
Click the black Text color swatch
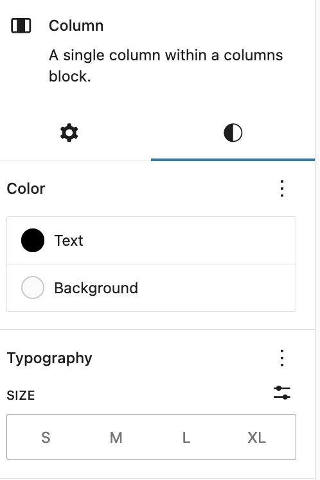[33, 240]
